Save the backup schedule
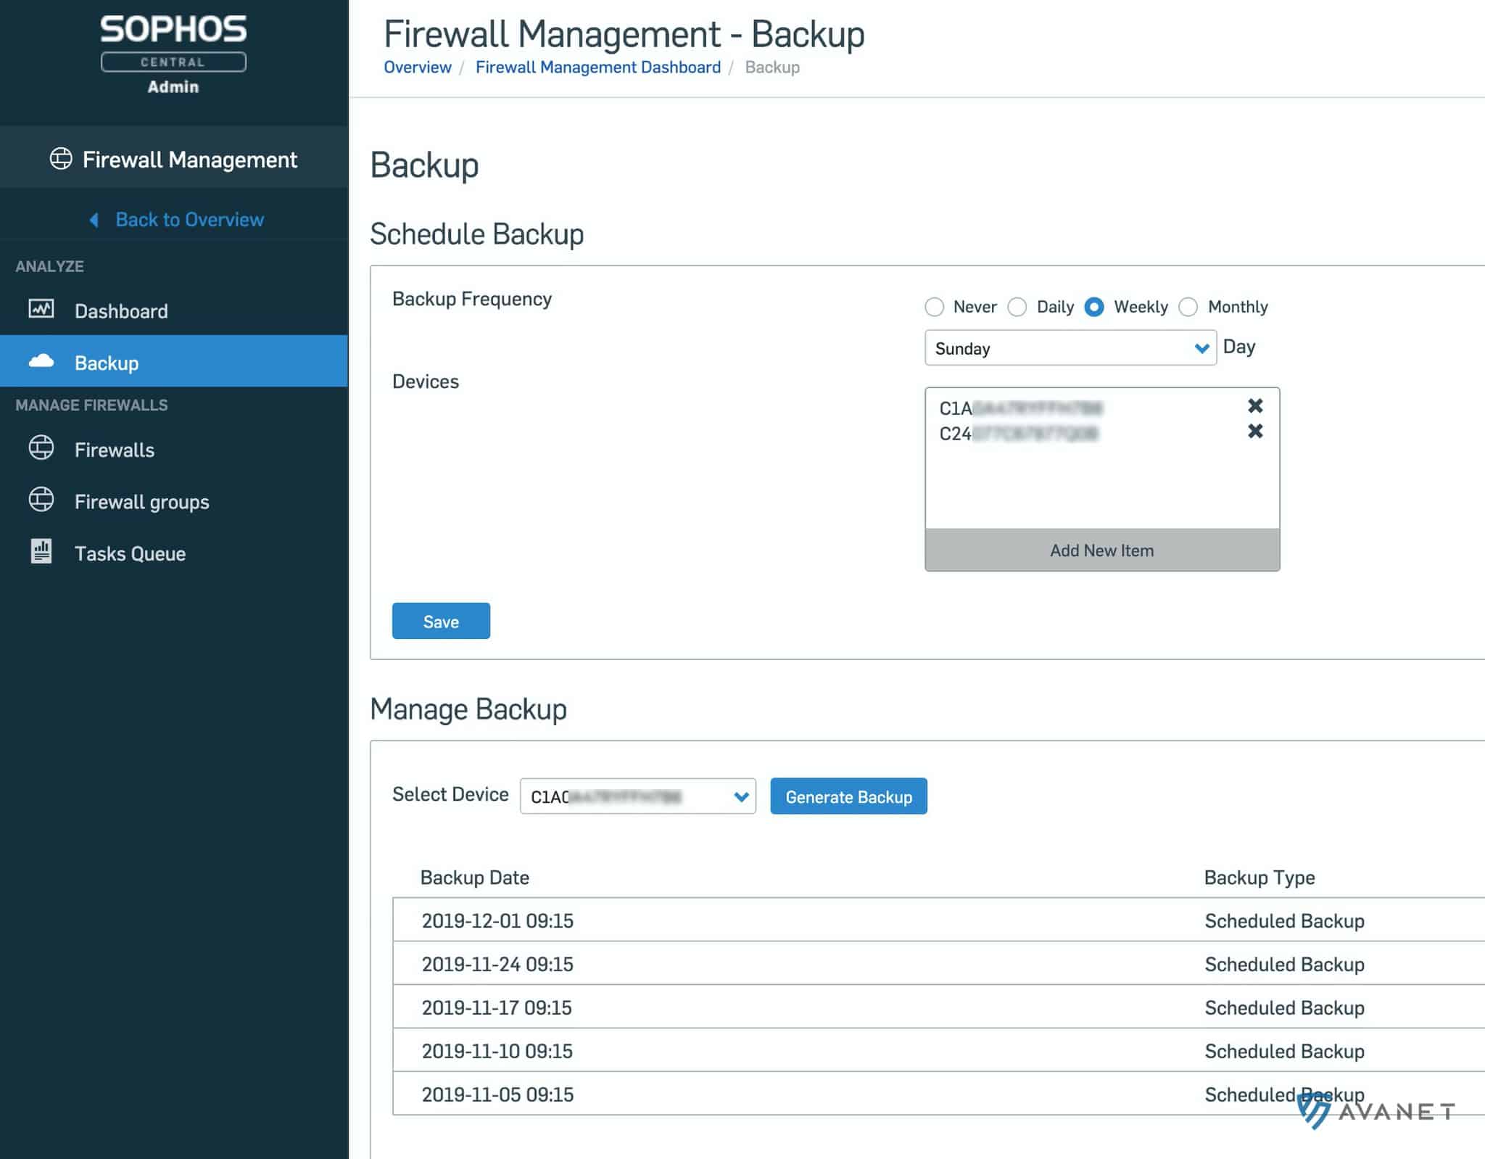Screen dimensions: 1485x1159 (x=441, y=621)
